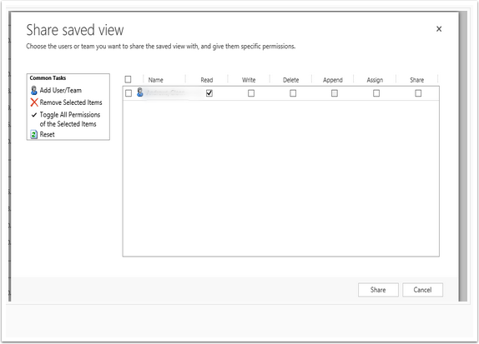Click the Add User/Team icon
The height and width of the screenshot is (344, 479).
[34, 90]
